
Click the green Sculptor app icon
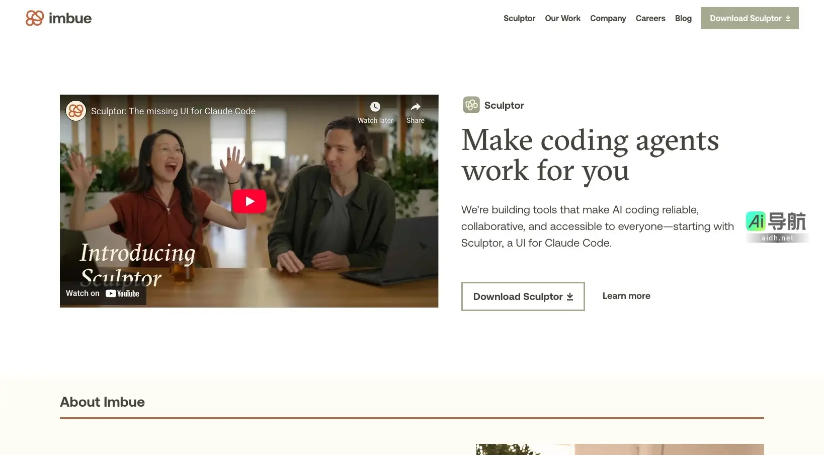point(471,105)
